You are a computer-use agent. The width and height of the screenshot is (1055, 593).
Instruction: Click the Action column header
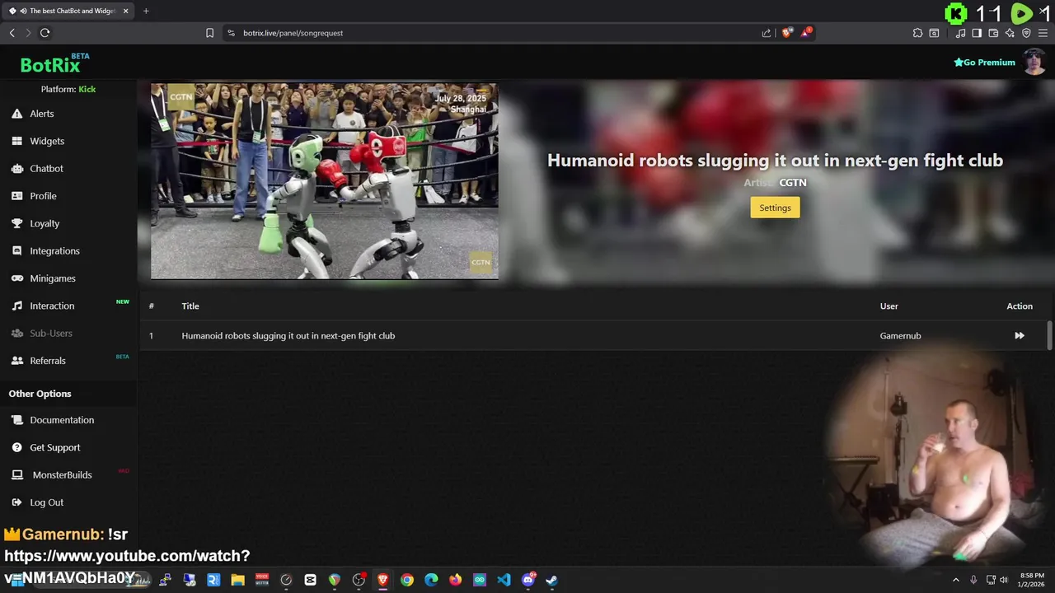[x=1020, y=306]
